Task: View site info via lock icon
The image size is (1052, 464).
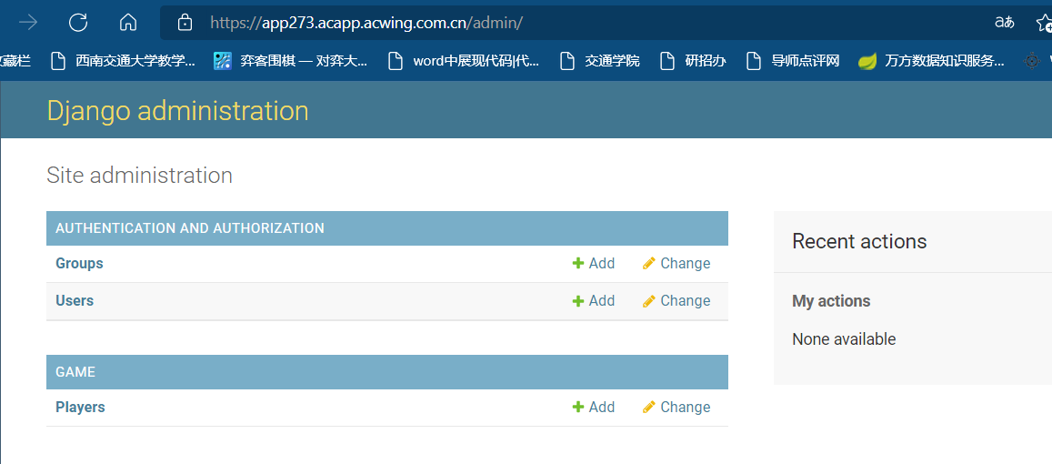Action: point(185,23)
